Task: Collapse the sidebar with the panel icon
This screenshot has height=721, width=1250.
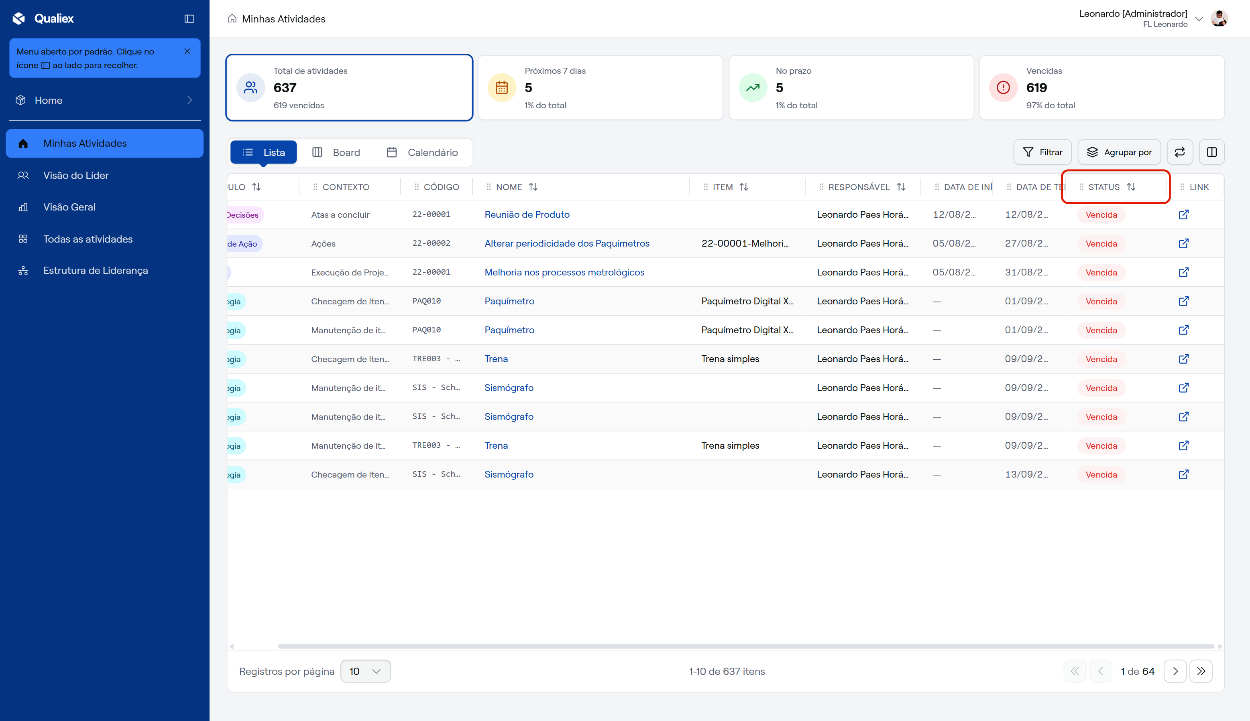Action: 189,19
